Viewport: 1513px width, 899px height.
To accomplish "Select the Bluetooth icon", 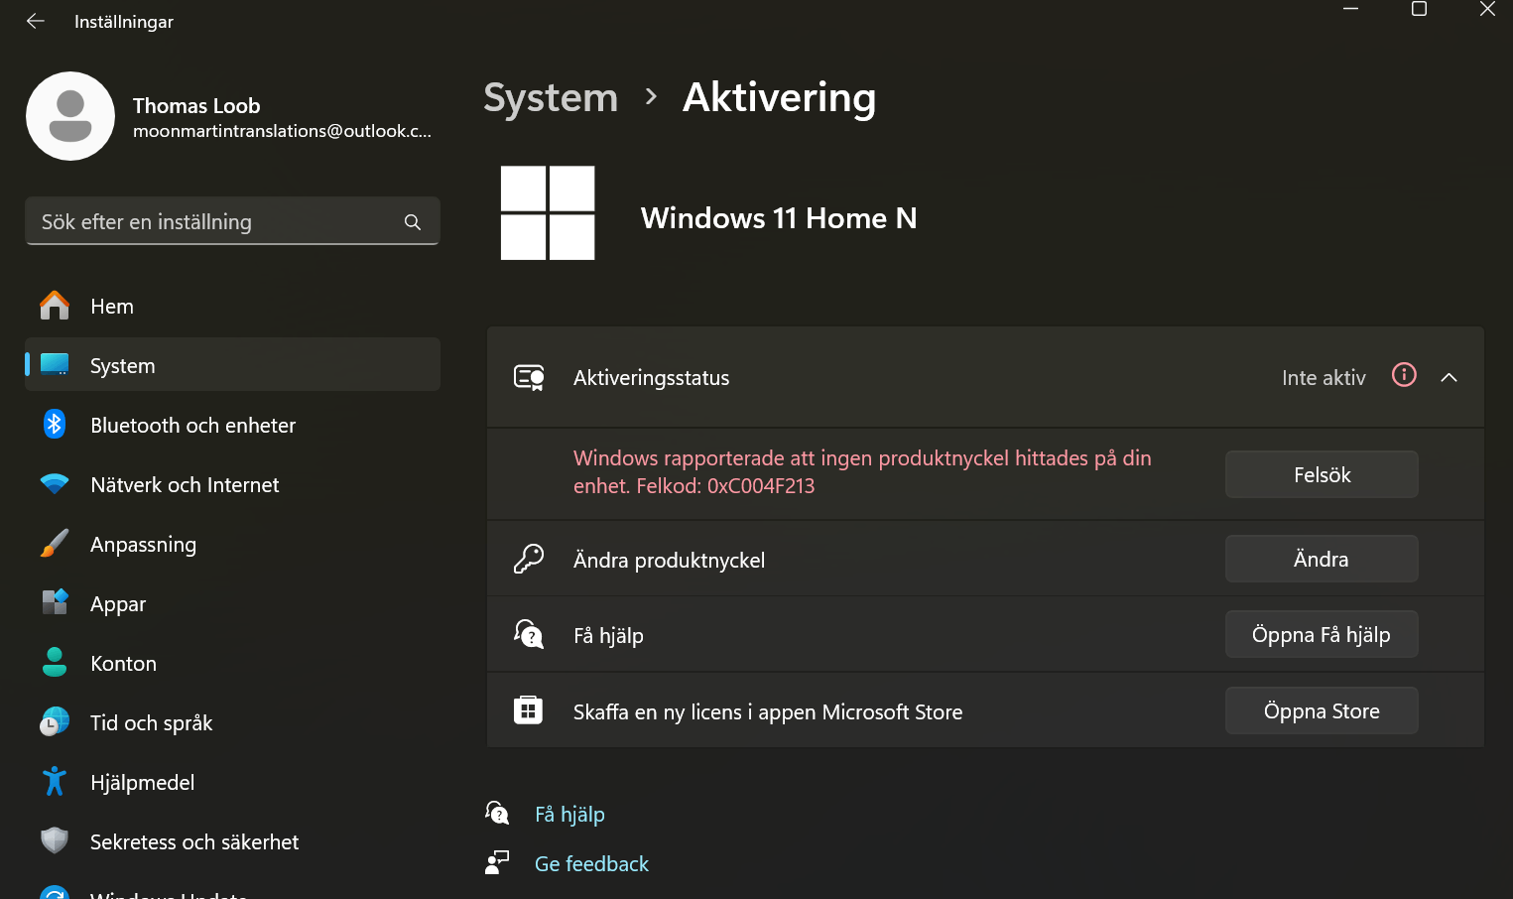I will (x=55, y=425).
